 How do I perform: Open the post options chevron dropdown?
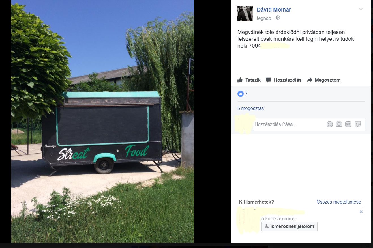point(361,9)
